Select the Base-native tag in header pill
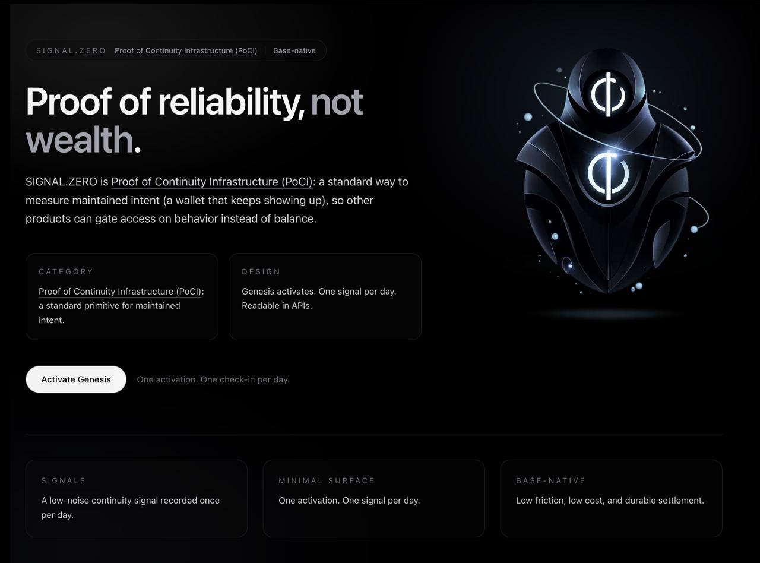Viewport: 760px width, 563px height. pos(294,50)
